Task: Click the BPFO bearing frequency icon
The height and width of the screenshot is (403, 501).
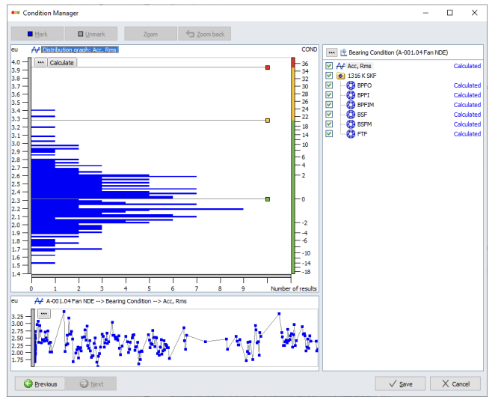Action: point(351,85)
